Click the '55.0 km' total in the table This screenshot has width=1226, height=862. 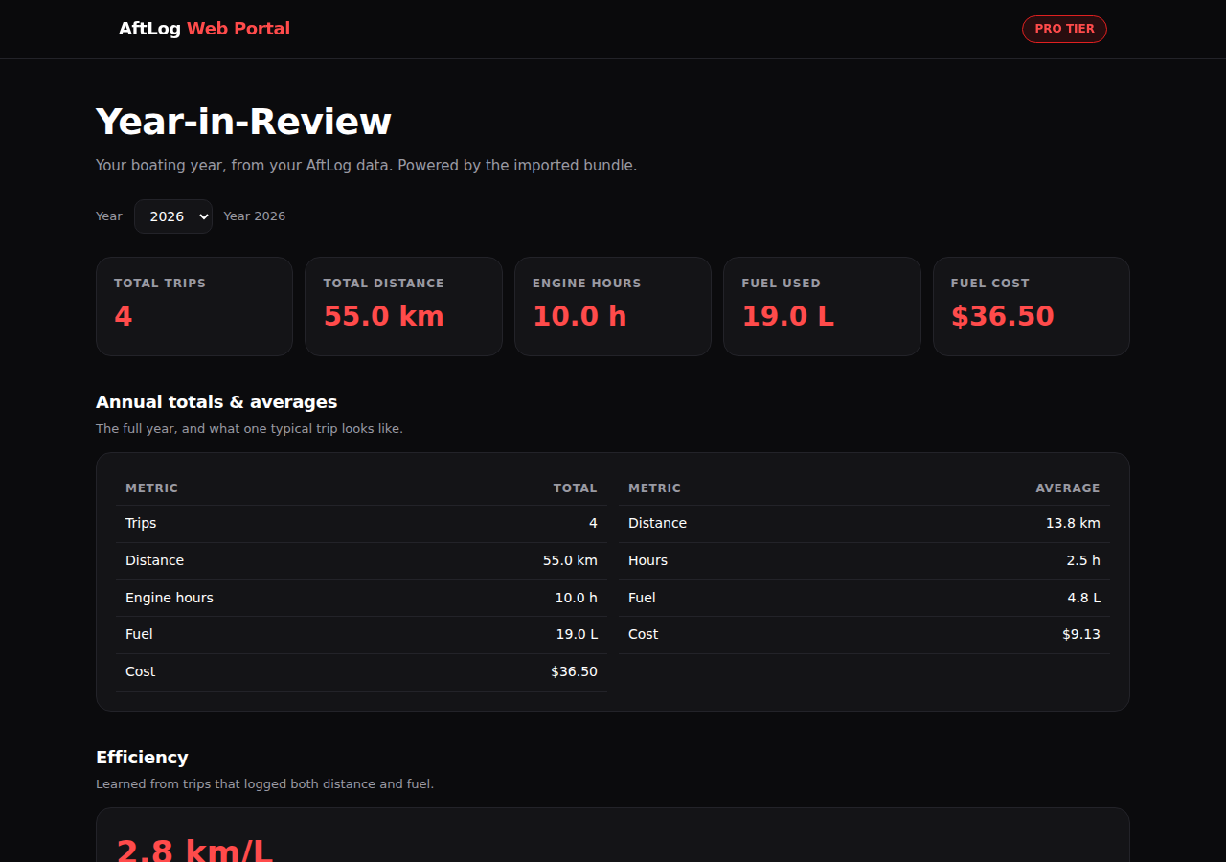pyautogui.click(x=570, y=560)
